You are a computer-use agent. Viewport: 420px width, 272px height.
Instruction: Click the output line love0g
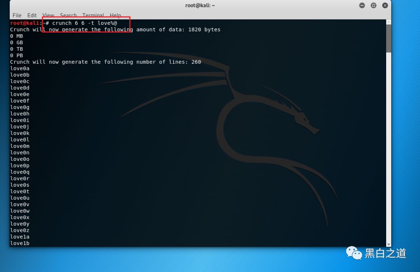click(x=20, y=107)
